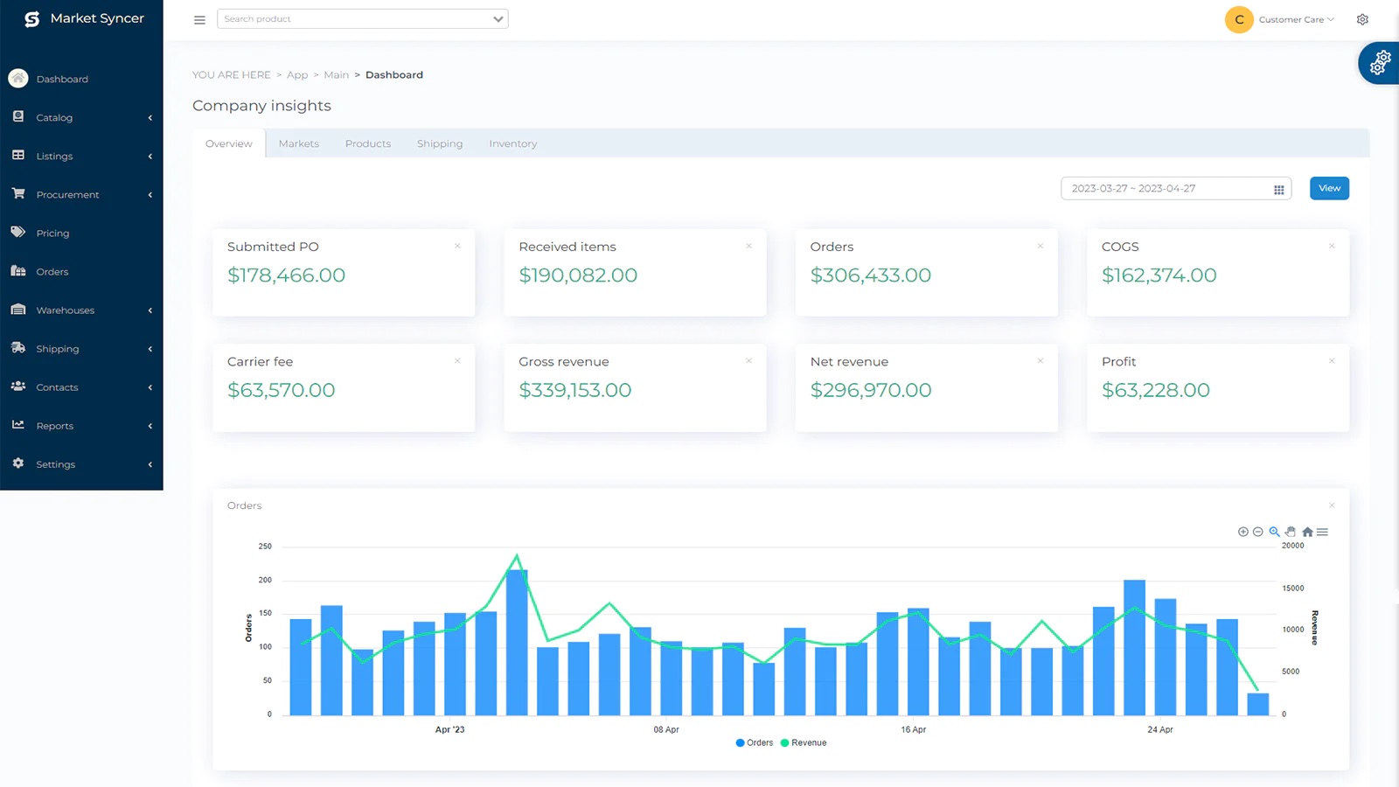
Task: Click the blue View button
Action: (x=1329, y=189)
